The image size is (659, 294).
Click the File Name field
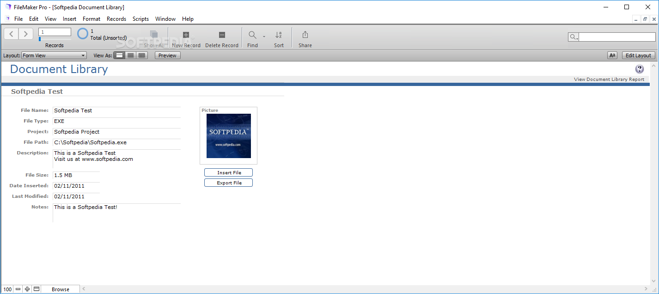(117, 110)
